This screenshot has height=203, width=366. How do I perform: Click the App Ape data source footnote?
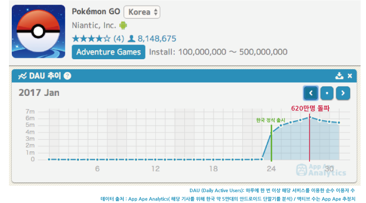pyautogui.click(x=228, y=199)
